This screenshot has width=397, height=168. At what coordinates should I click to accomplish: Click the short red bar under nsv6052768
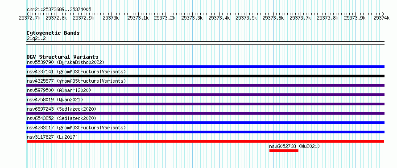pyautogui.click(x=284, y=151)
